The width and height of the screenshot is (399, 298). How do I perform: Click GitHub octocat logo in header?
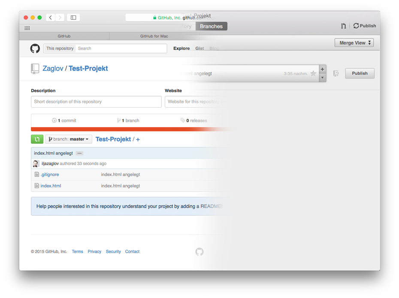coord(35,48)
